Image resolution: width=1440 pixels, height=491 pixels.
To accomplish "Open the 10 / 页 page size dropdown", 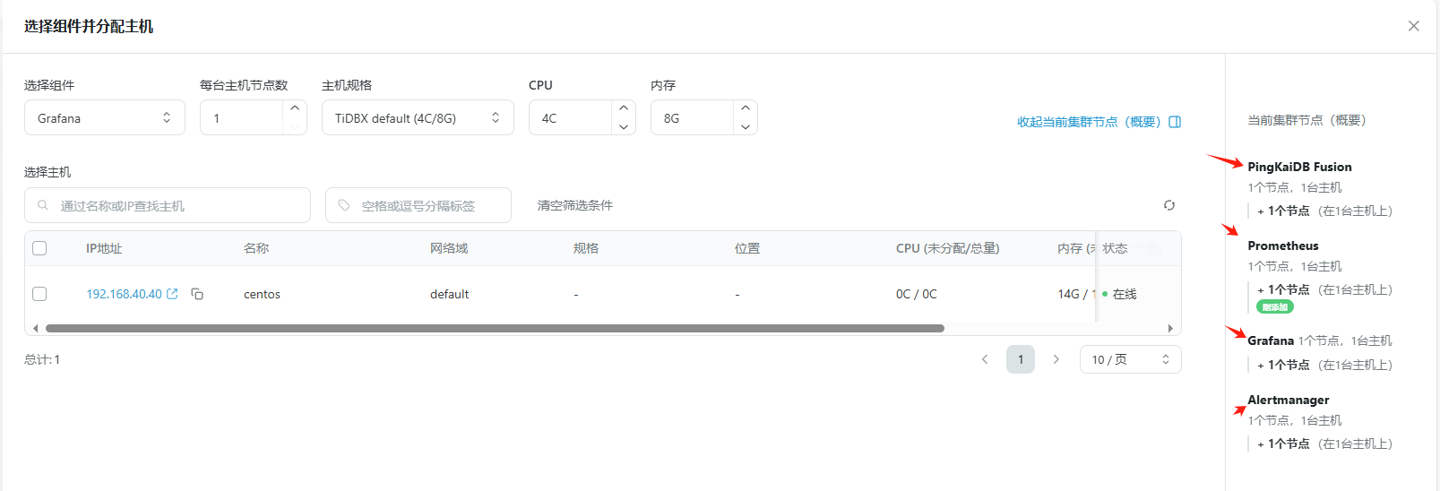I will [x=1131, y=359].
